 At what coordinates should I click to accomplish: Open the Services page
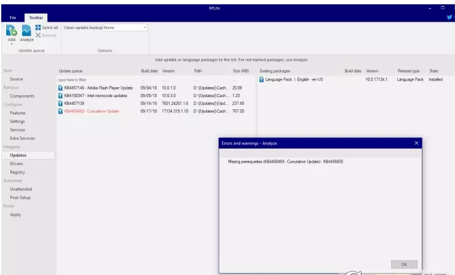[x=17, y=130]
